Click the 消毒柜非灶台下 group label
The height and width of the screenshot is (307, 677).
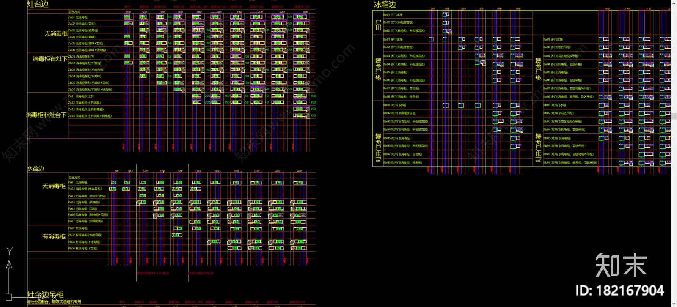pos(47,115)
